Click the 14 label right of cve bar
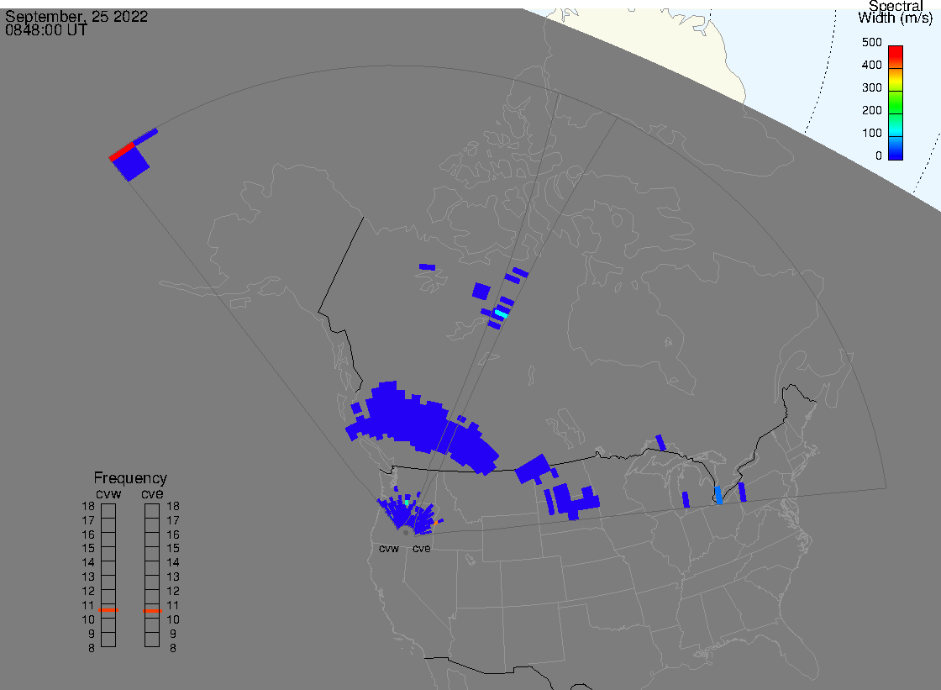941x690 pixels. 173,563
